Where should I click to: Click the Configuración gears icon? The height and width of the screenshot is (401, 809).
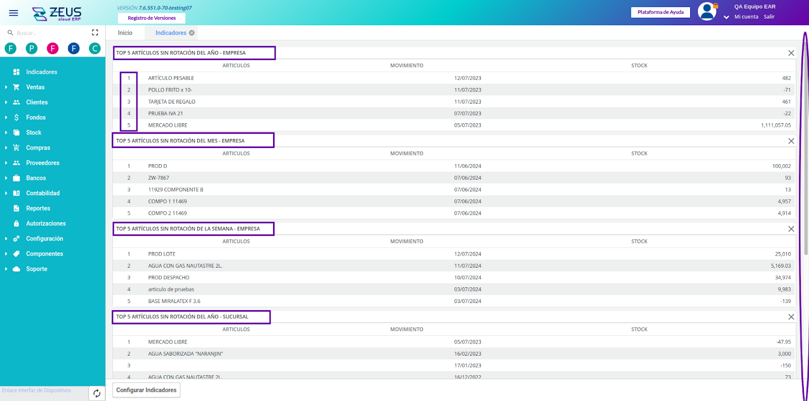(16, 238)
